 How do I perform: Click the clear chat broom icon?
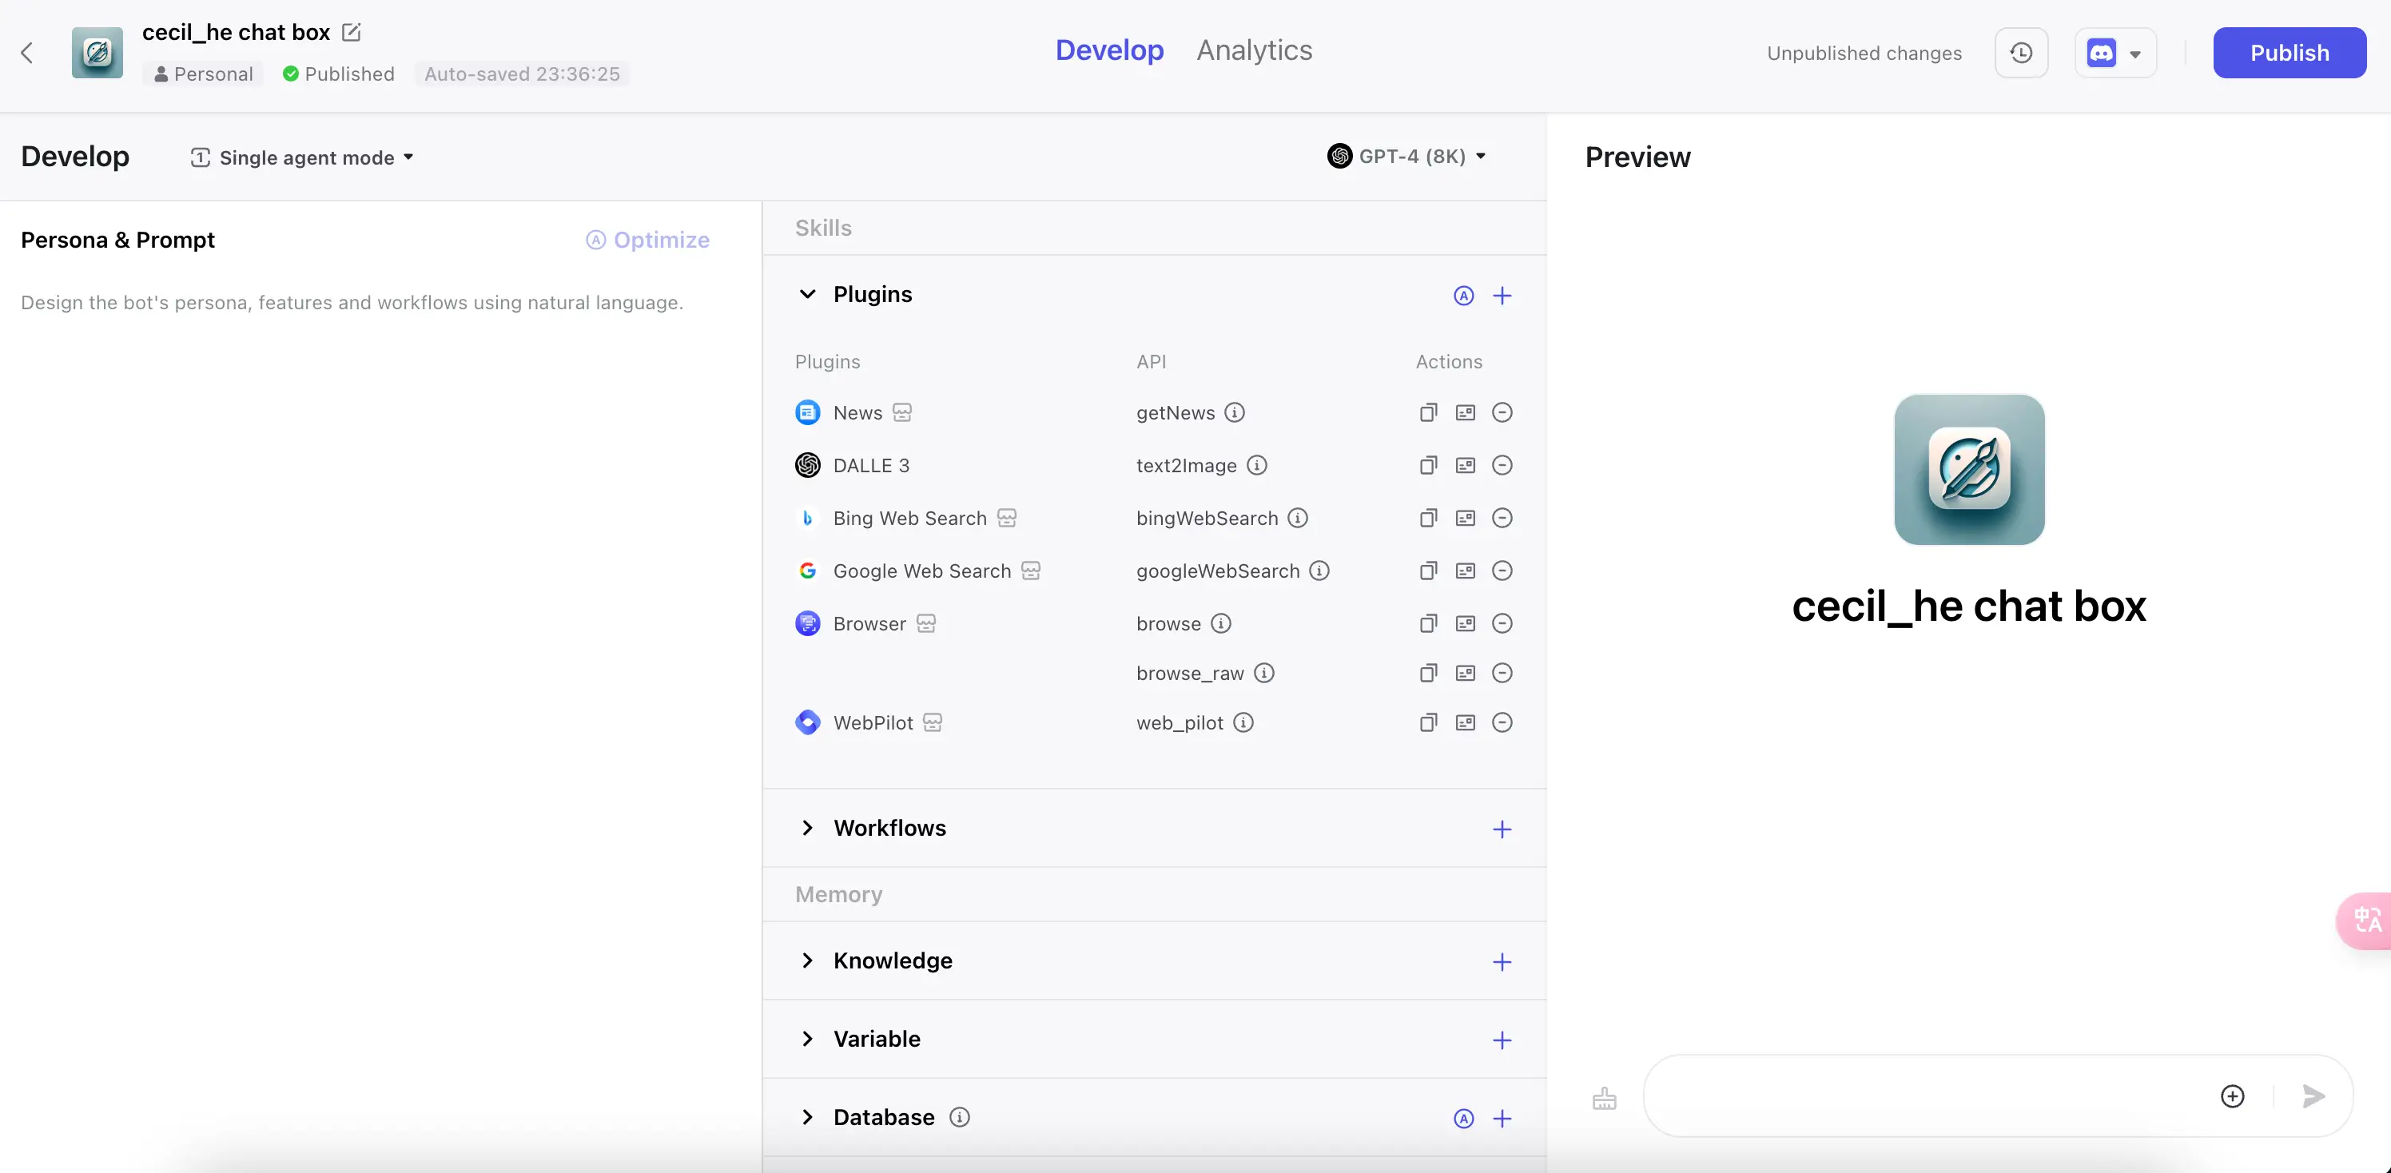[1604, 1098]
